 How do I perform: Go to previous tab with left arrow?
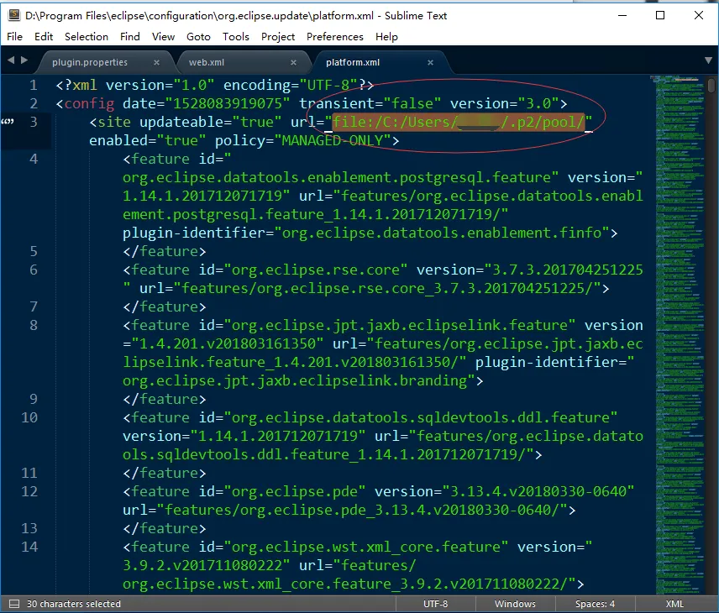(x=11, y=60)
